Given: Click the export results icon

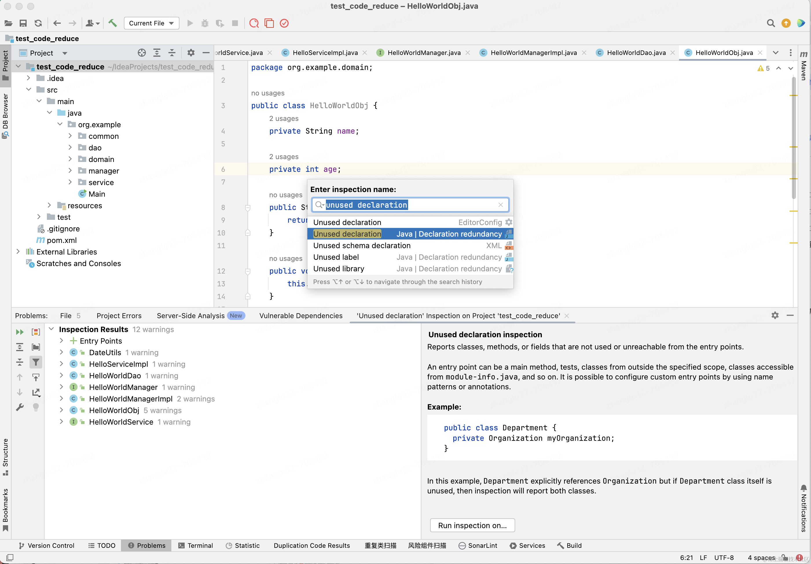Looking at the screenshot, I should pos(36,392).
